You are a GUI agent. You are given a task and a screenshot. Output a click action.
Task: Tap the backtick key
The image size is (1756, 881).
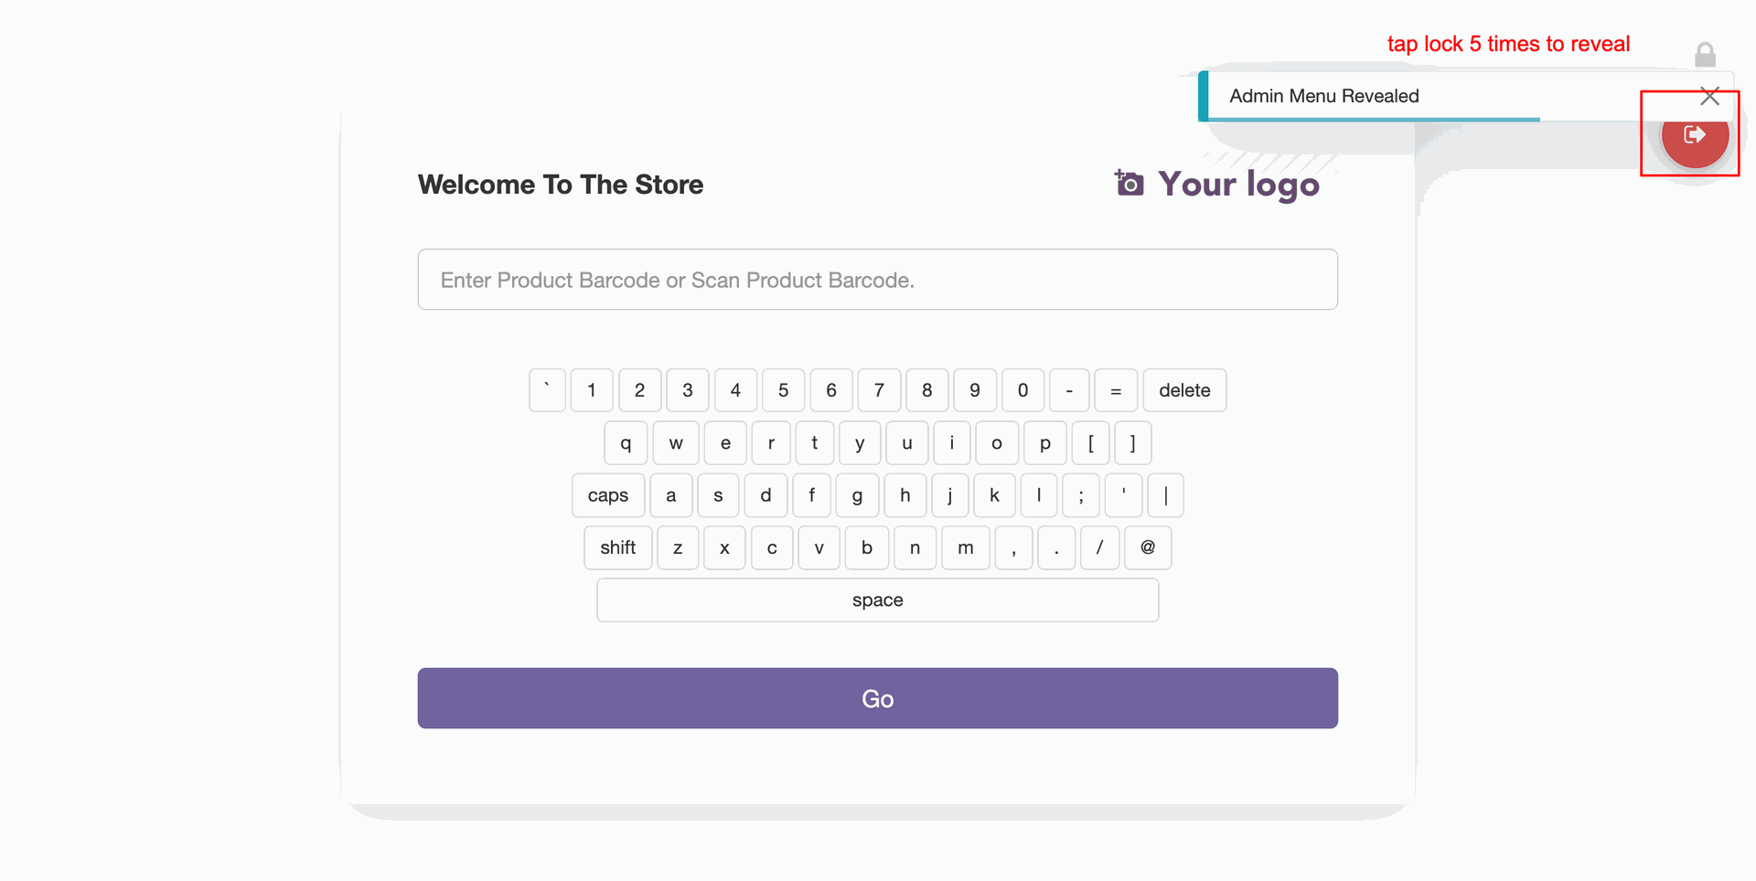tap(547, 390)
